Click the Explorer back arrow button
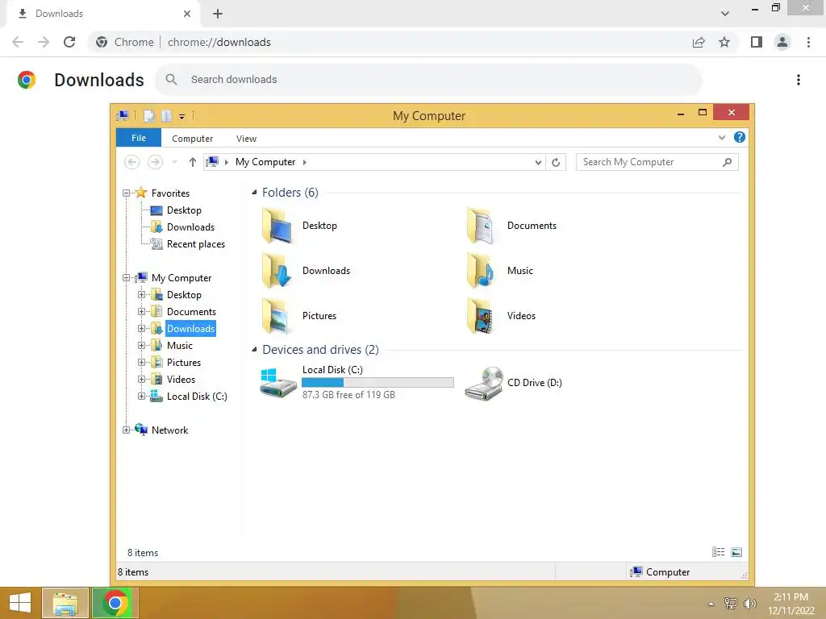 tap(131, 162)
